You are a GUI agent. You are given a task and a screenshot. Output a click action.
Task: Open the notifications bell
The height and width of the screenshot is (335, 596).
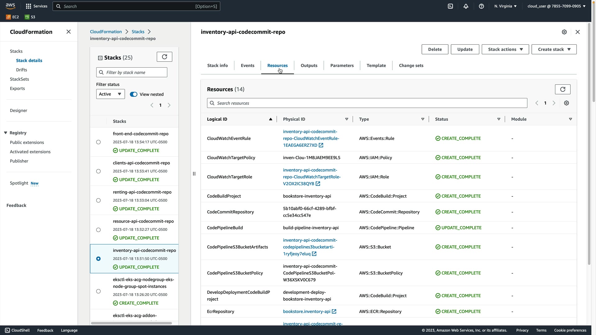466,6
